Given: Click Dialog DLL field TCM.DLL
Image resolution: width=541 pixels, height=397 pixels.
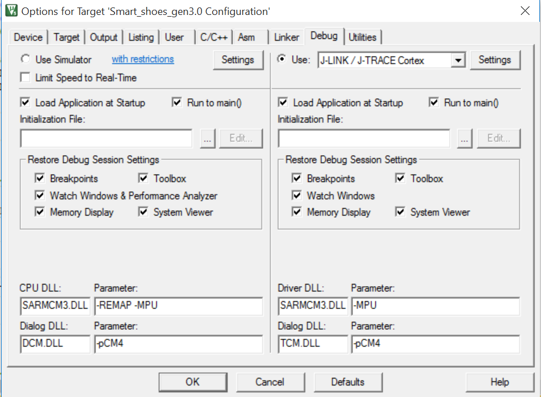Looking at the screenshot, I should [313, 344].
